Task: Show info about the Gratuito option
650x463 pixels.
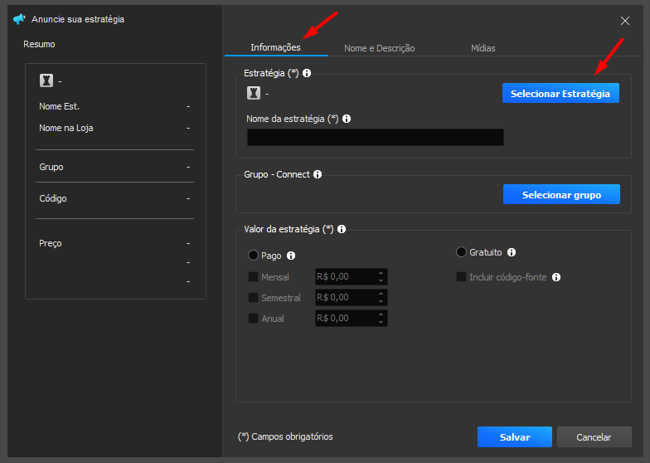Action: 512,252
